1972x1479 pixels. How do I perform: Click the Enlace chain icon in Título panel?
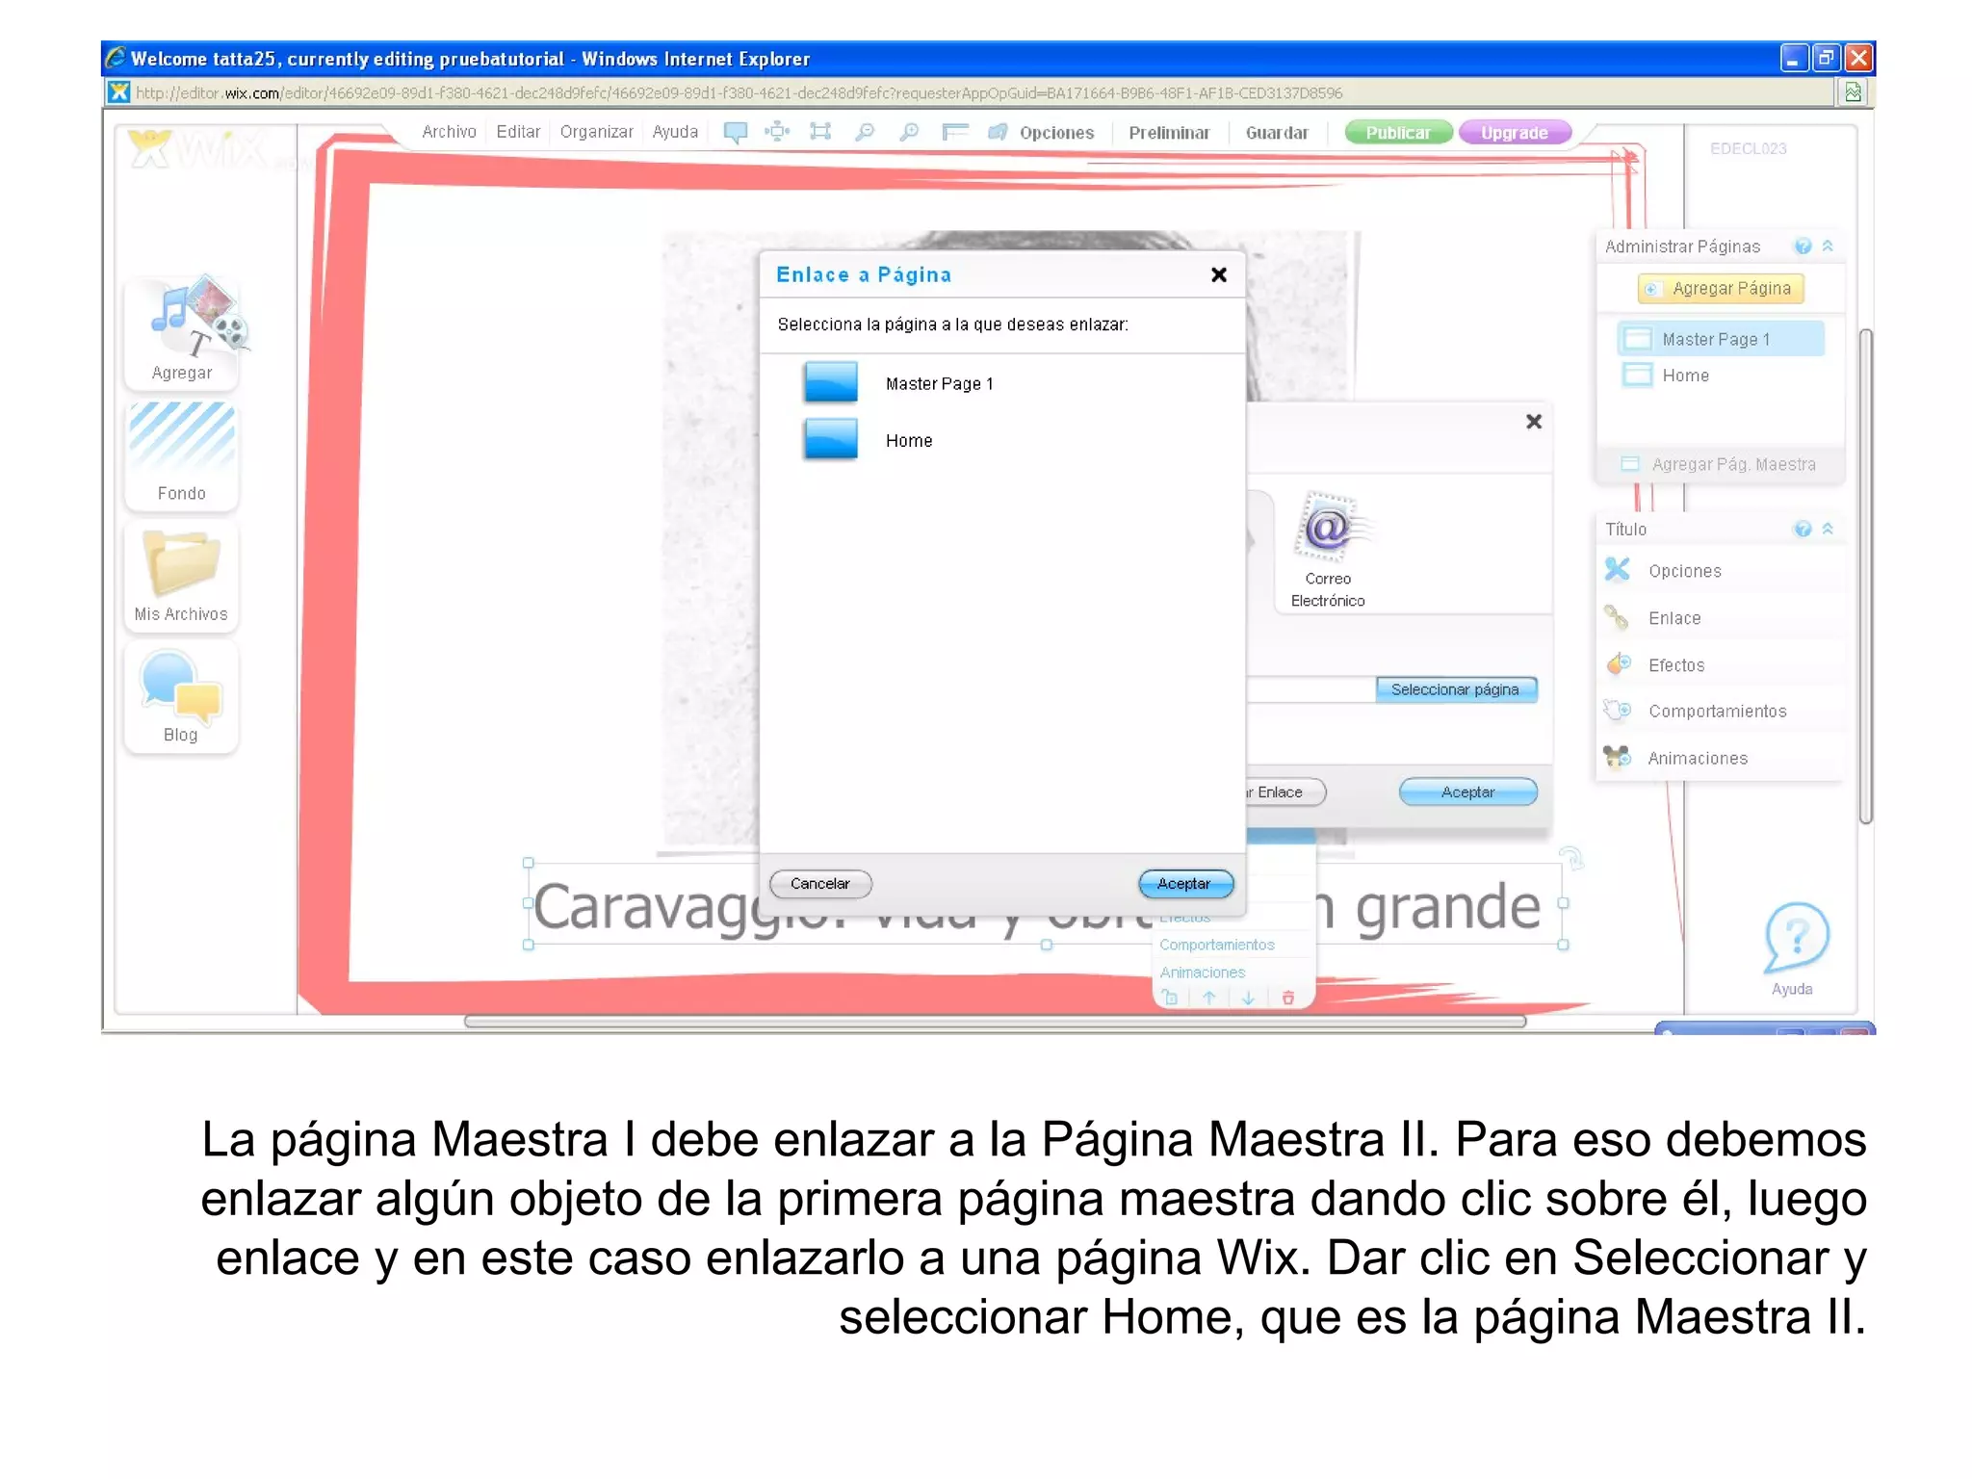[x=1618, y=617]
